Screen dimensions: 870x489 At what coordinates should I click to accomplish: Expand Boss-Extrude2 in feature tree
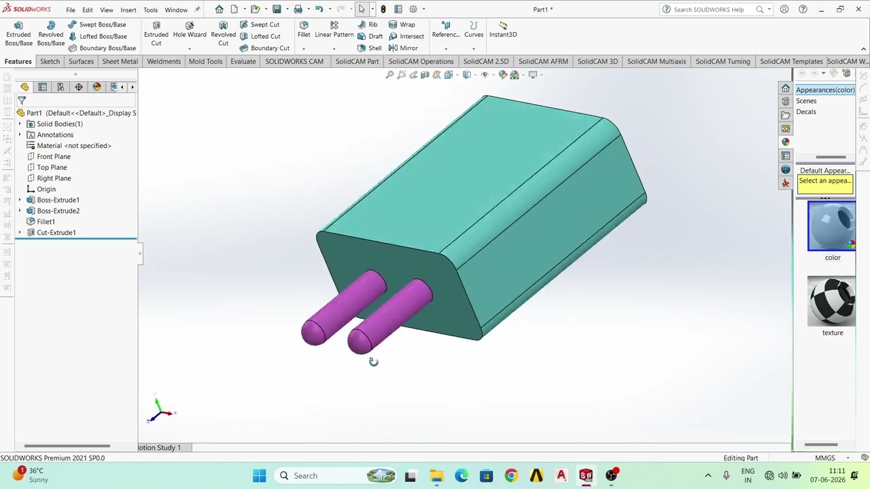[x=20, y=211]
